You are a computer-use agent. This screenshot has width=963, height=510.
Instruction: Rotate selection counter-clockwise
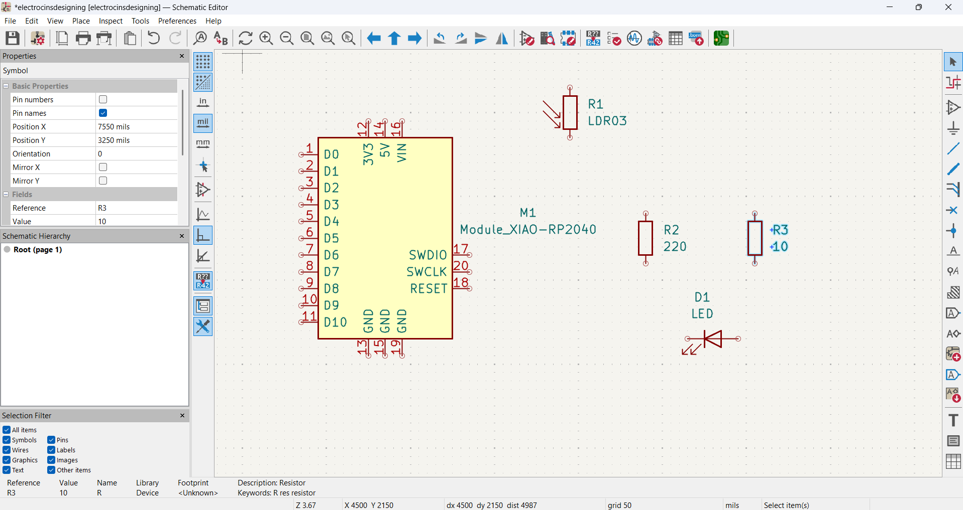[x=440, y=38]
